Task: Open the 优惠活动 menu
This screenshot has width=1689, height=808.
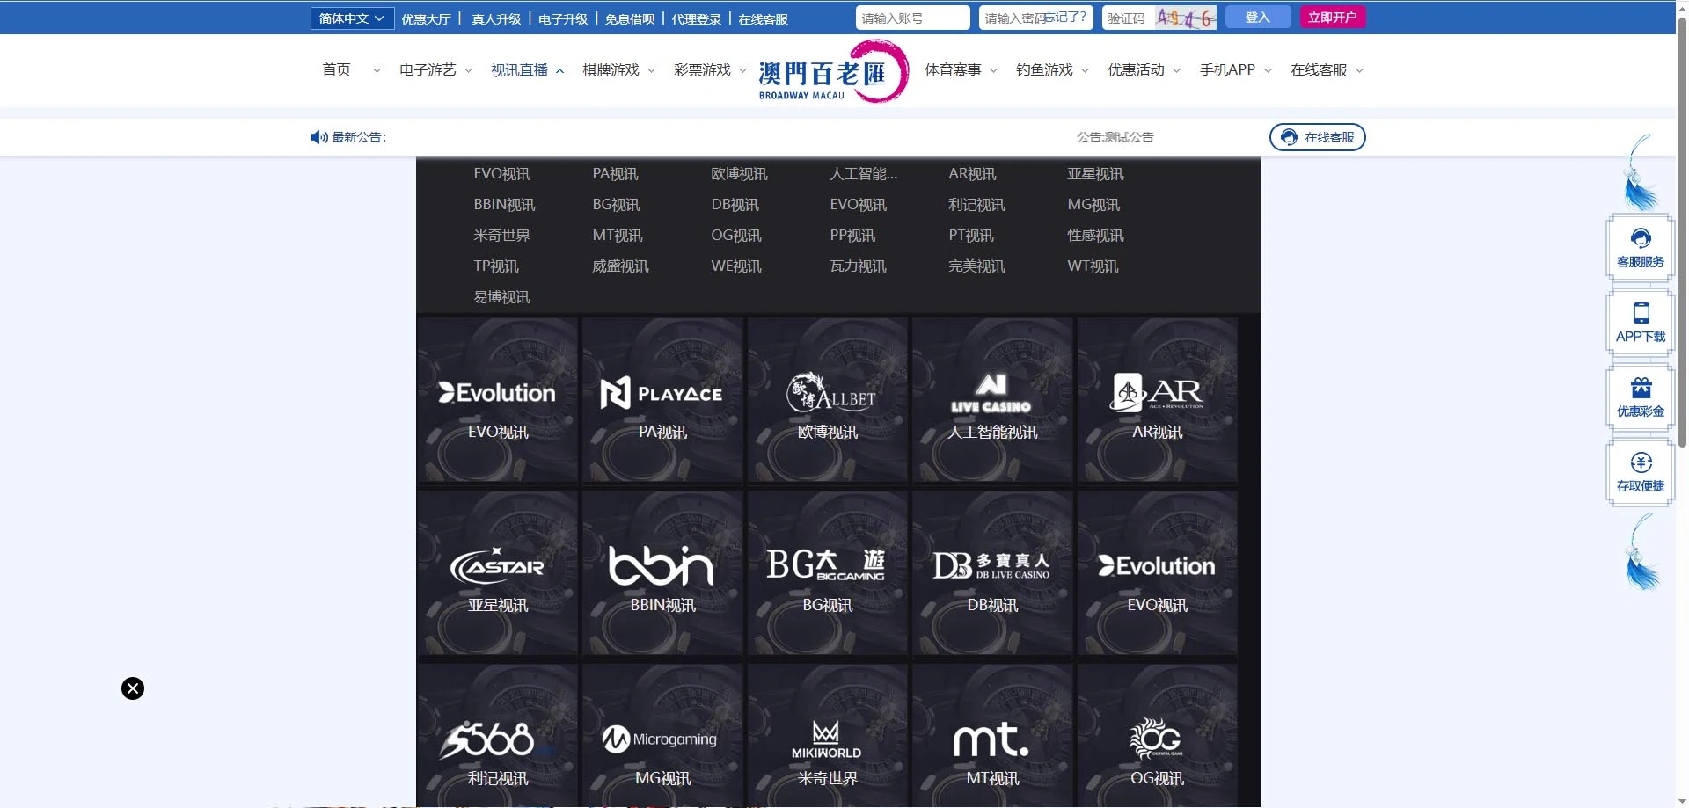Action: click(x=1137, y=70)
